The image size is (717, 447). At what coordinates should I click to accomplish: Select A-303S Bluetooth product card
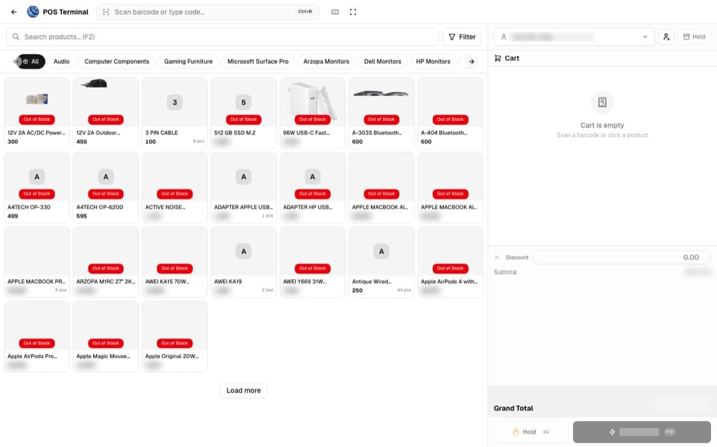[x=381, y=113]
